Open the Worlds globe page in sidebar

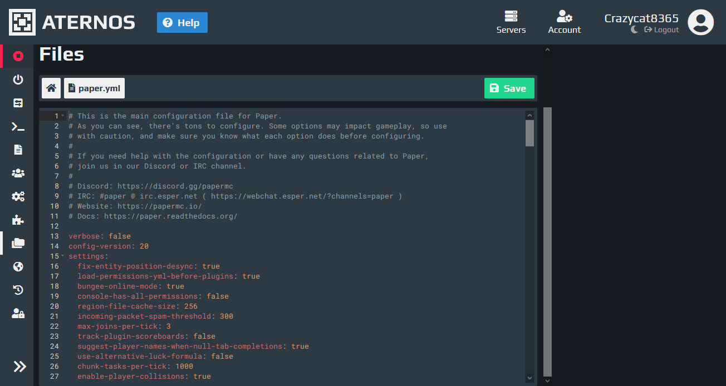pos(18,266)
